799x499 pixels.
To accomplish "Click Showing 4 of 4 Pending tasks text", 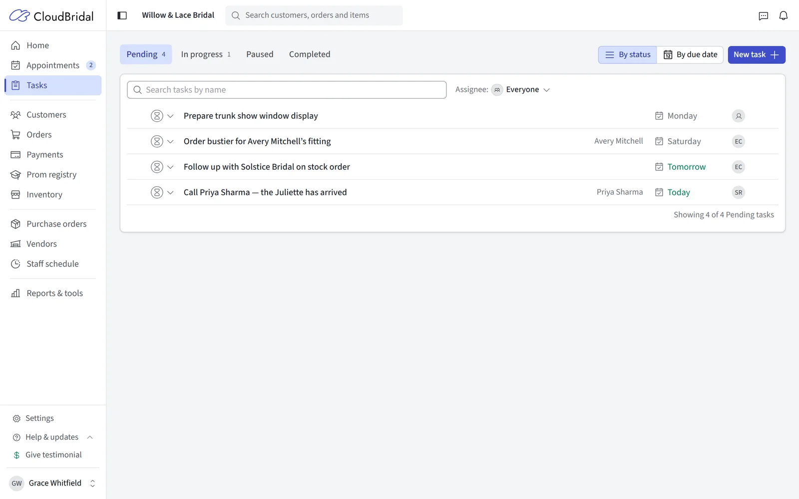I will (724, 215).
